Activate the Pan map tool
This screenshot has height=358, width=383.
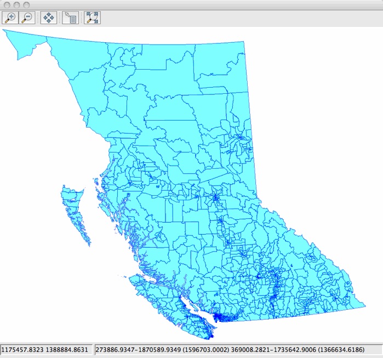click(49, 18)
